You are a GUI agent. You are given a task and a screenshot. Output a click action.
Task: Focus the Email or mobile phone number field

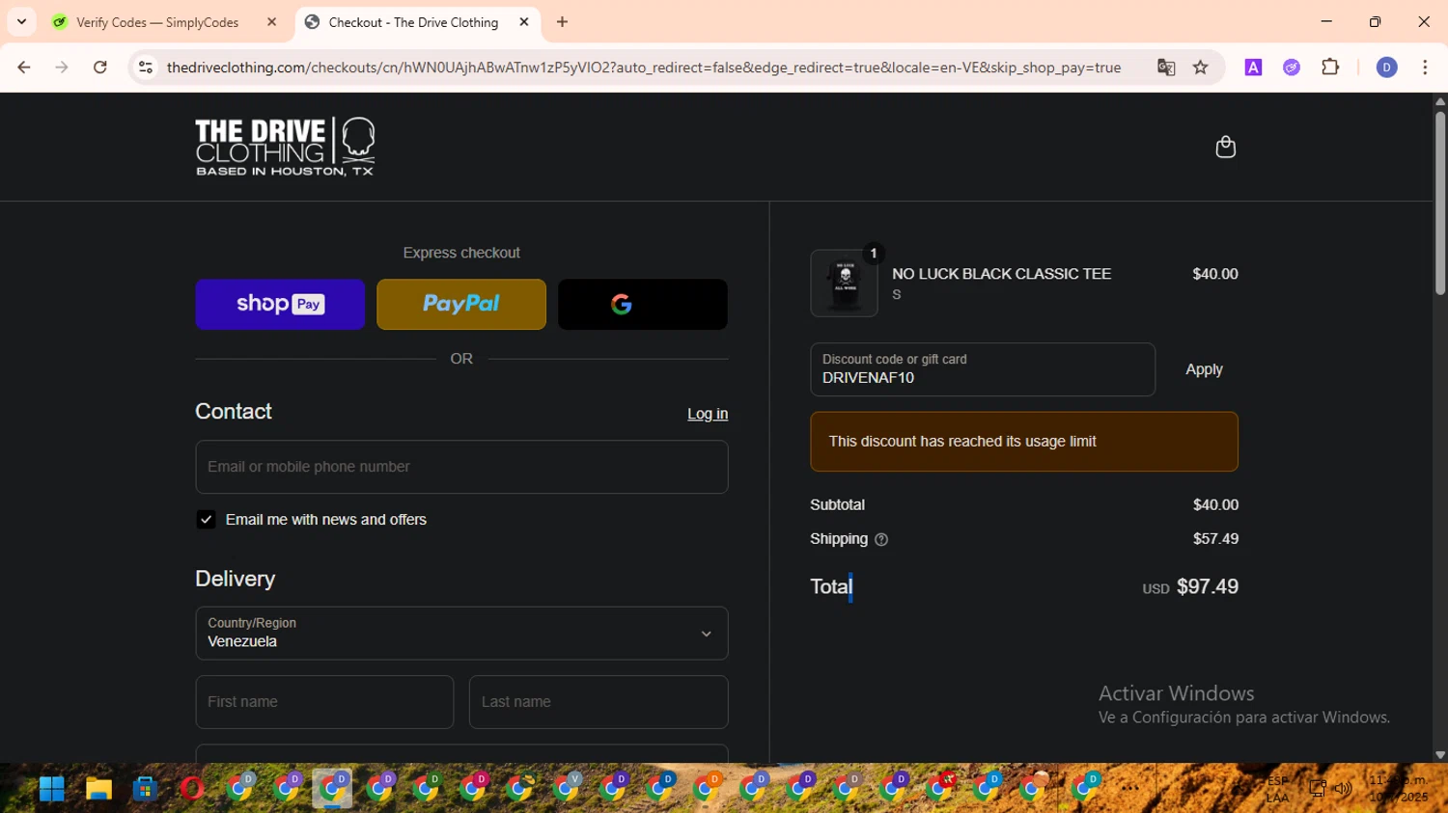(x=461, y=467)
